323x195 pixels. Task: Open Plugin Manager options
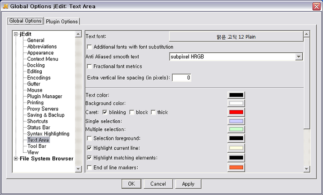(44, 96)
